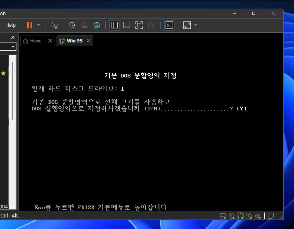
Task: Close the library side panel
Action: coord(13,37)
